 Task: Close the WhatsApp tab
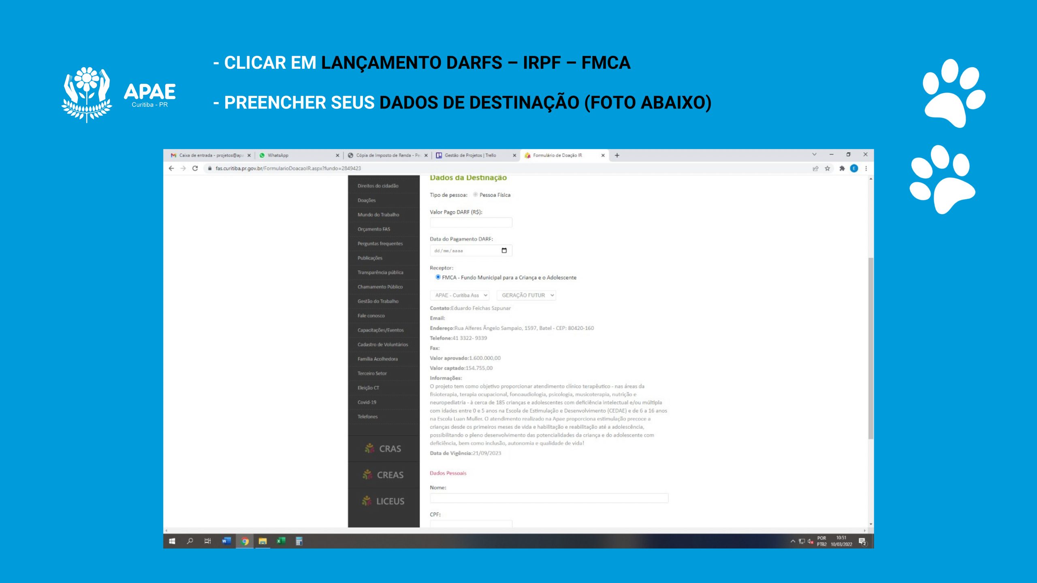[337, 155]
